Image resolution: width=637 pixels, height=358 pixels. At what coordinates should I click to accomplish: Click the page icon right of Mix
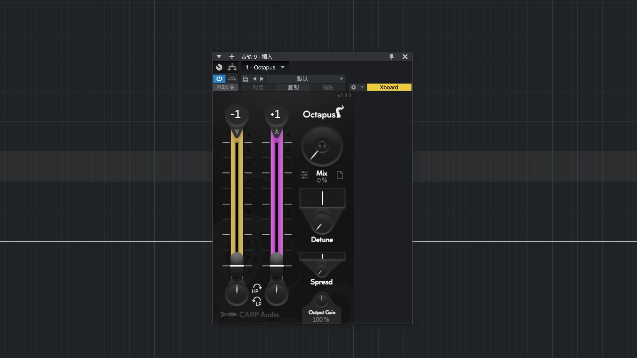point(340,175)
